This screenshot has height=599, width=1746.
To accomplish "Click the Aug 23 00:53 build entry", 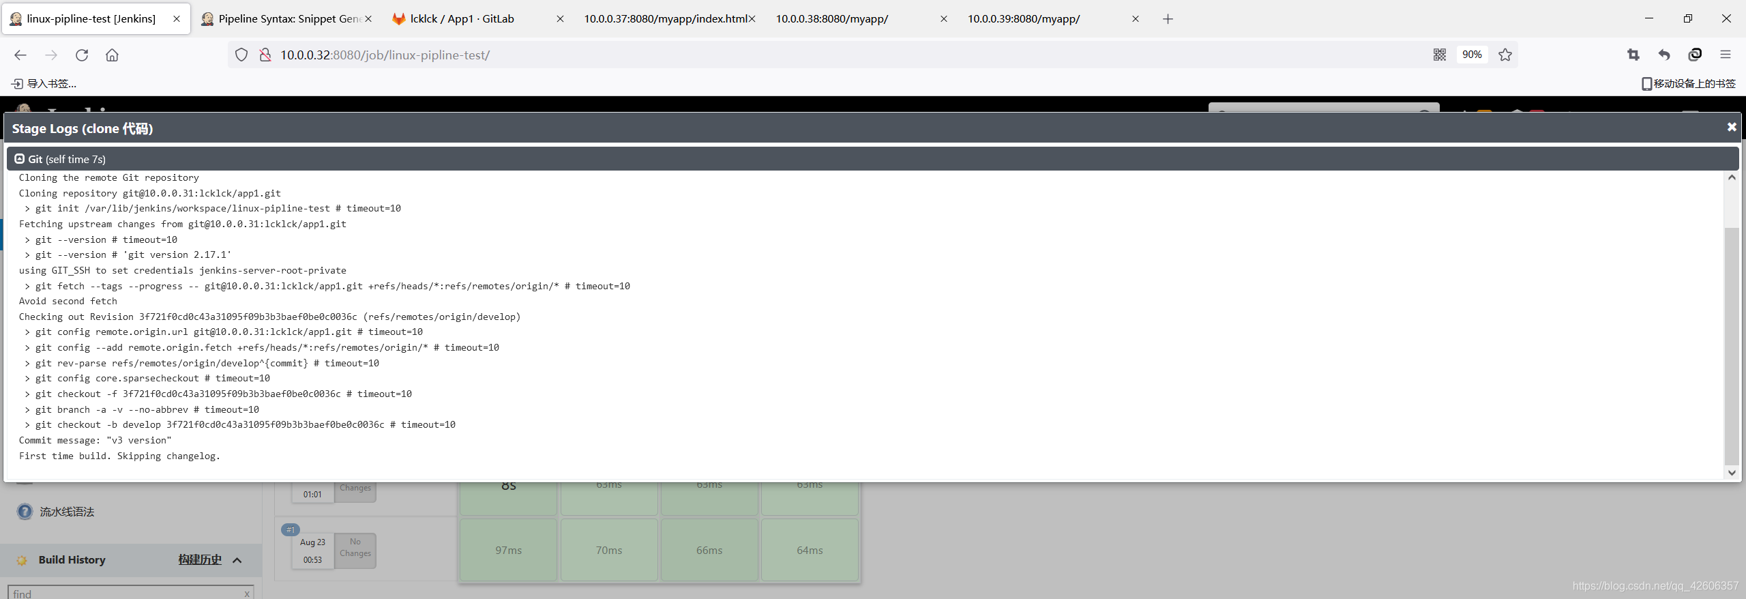I will [313, 551].
